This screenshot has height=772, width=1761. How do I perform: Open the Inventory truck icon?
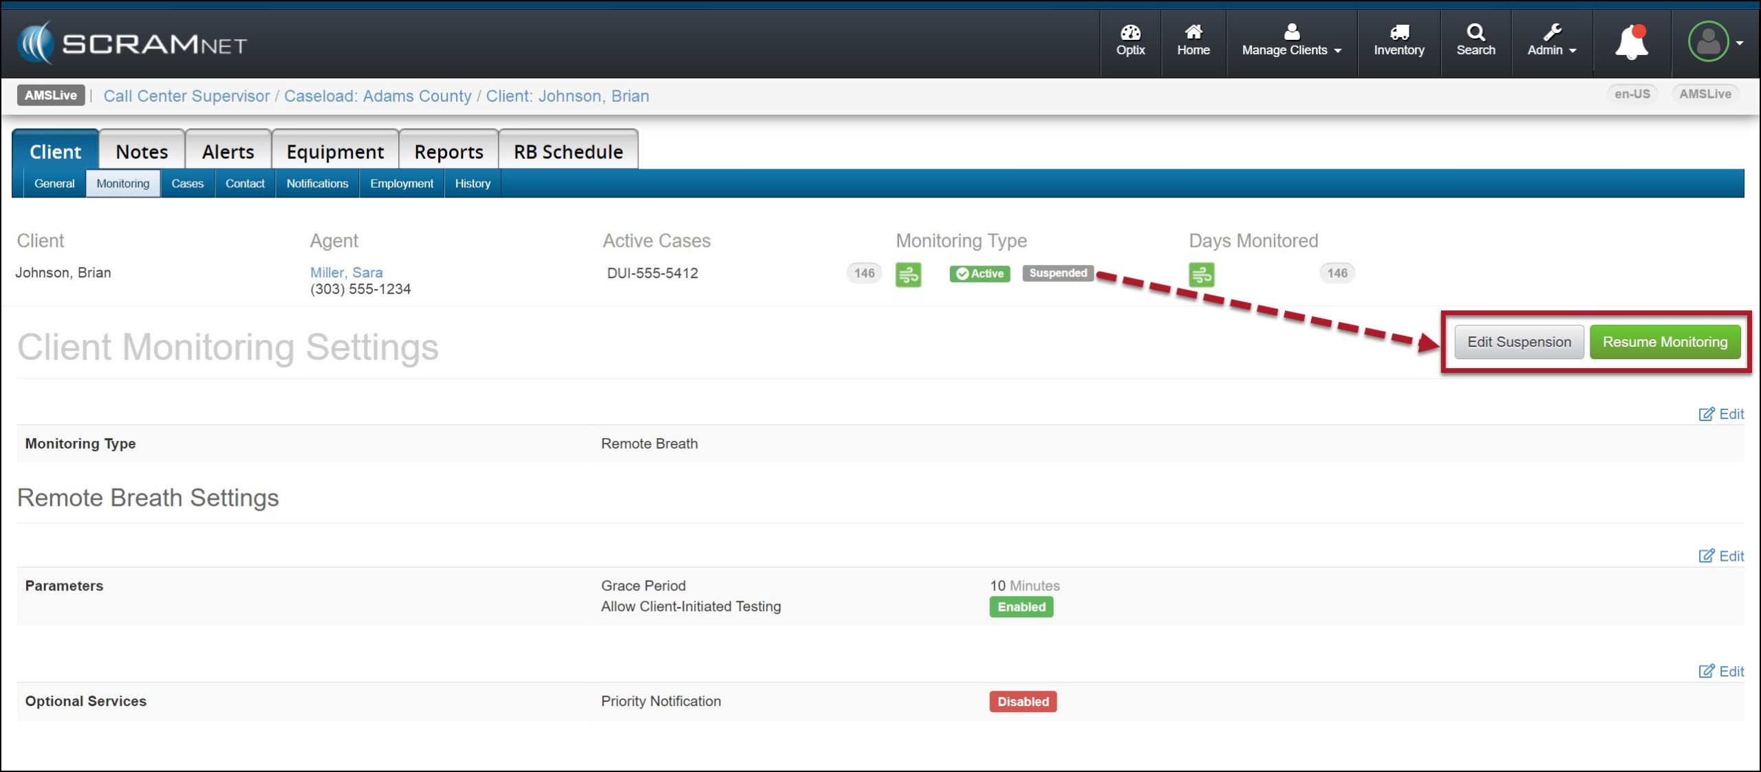(x=1398, y=41)
